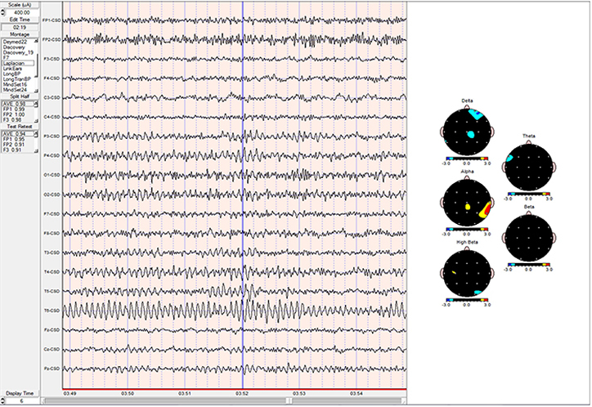The width and height of the screenshot is (592, 407).
Task: Click the Montage list scrollbar
Action: pos(38,65)
